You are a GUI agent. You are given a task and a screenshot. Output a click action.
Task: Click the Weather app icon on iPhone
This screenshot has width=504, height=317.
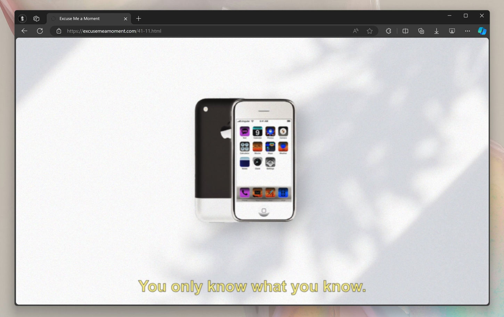click(x=283, y=147)
